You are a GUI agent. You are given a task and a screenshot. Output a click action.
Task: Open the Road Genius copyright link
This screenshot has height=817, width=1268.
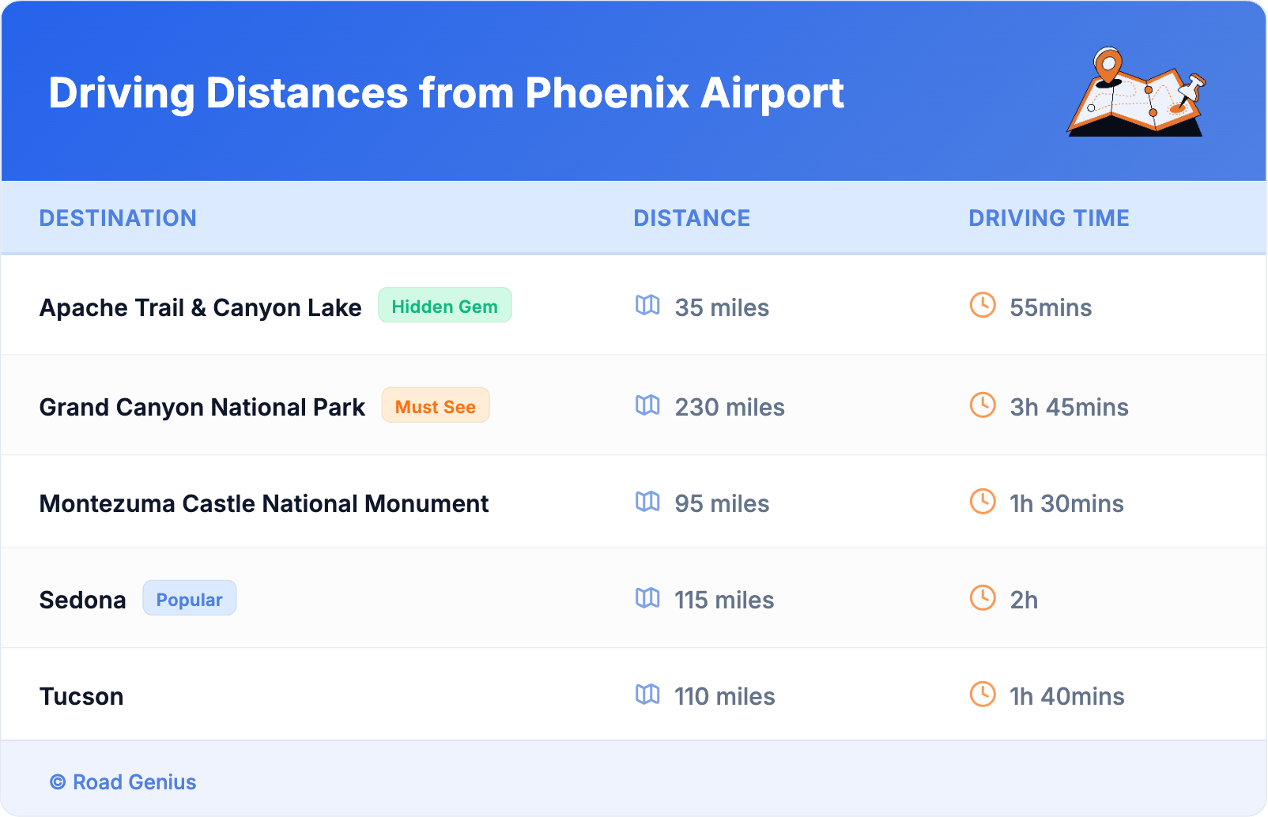123,782
